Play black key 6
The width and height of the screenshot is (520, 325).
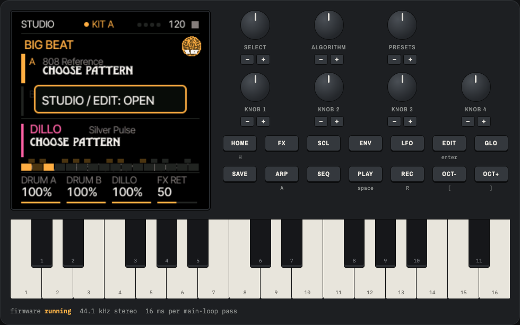click(x=261, y=243)
